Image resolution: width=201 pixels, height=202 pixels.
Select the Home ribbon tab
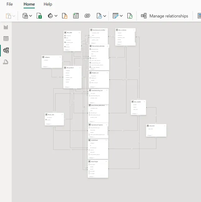[29, 4]
